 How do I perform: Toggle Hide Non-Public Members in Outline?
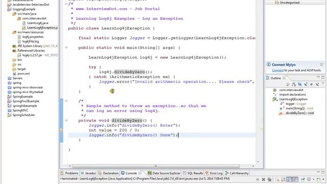coord(311,84)
